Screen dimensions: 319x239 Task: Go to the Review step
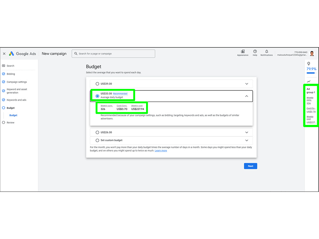tap(11, 123)
